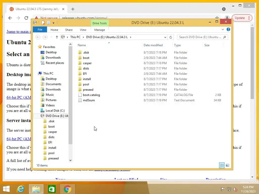This screenshot has width=259, height=194.
Task: Click the Search DVD Drive input field
Action: pyautogui.click(x=200, y=37)
